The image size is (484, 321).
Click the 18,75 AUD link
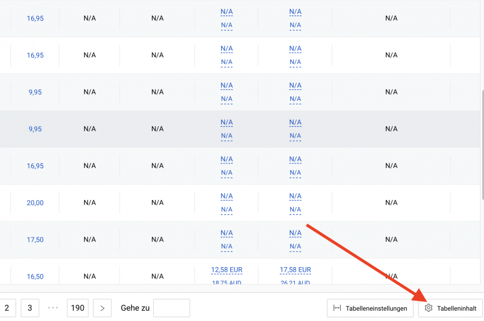(x=227, y=282)
